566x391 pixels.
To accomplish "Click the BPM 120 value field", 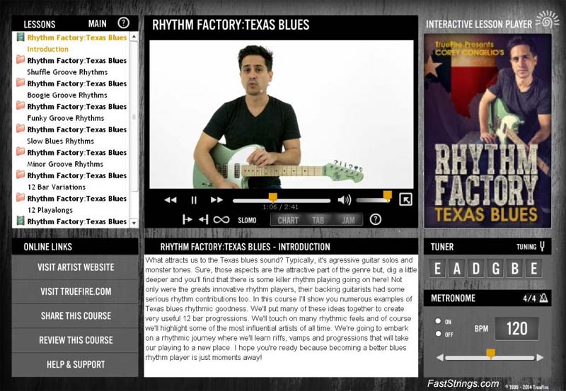I will [516, 329].
